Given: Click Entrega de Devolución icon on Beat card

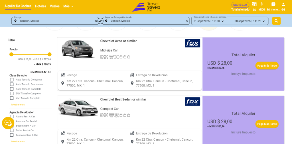Looking at the screenshot, I should (132, 133).
